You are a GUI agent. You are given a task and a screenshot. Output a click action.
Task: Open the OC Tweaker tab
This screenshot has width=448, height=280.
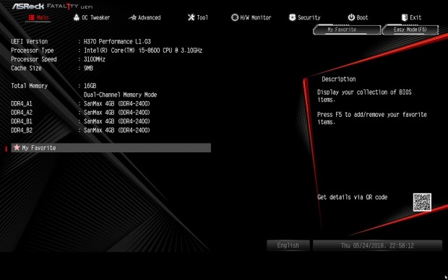click(x=95, y=18)
